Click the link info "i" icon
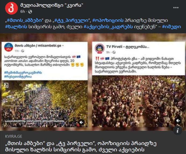The width and height of the screenshot is (186, 154). (x=178, y=131)
